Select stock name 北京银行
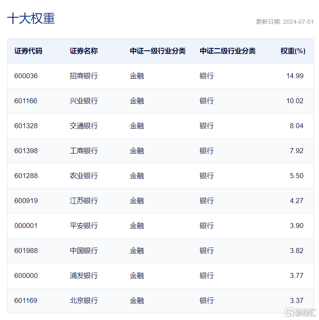319x320 pixels. point(84,300)
